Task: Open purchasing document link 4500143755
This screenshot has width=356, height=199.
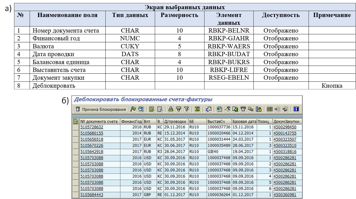Action: pos(285,133)
